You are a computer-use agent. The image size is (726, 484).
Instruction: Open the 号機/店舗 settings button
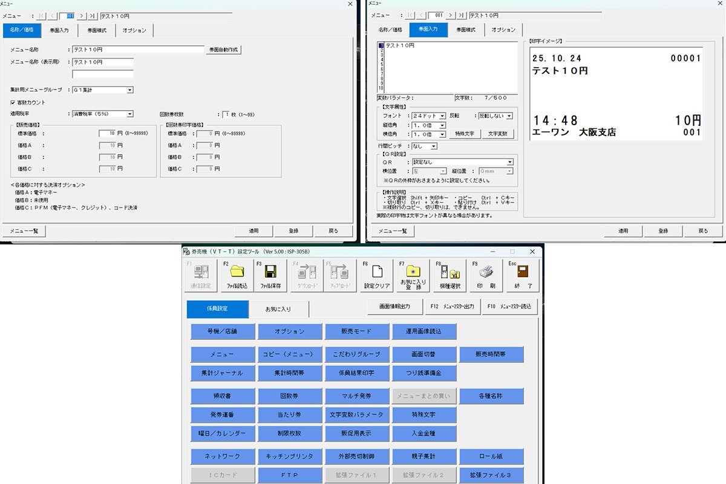(x=222, y=332)
